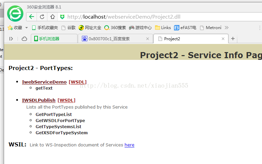Click the 360 browser logo
This screenshot has height=164, width=262.
click(x=15, y=14)
